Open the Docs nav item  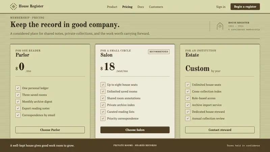pos(140,7)
